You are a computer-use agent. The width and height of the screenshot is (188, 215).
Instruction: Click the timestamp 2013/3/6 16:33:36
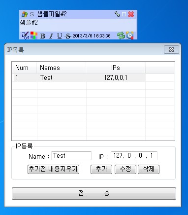pos(92,36)
